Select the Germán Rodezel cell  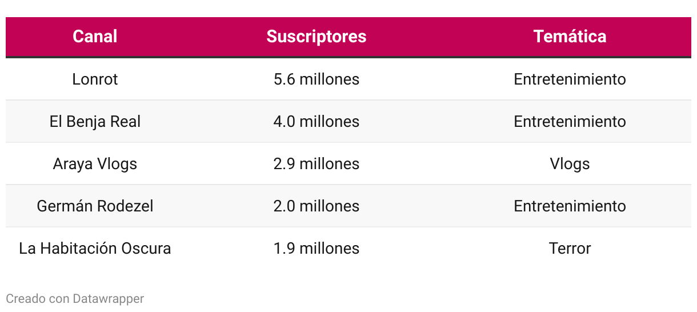95,206
